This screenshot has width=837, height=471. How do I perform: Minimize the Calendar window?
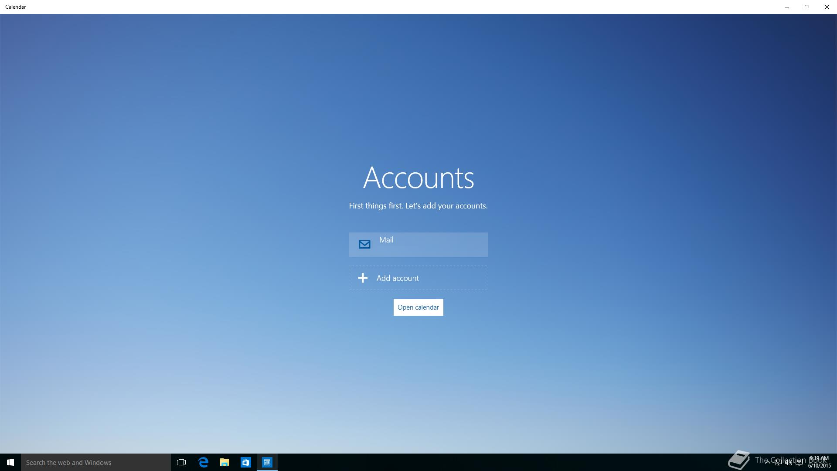coord(787,7)
